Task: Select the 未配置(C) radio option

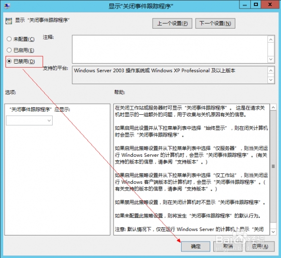Action: click(x=21, y=39)
